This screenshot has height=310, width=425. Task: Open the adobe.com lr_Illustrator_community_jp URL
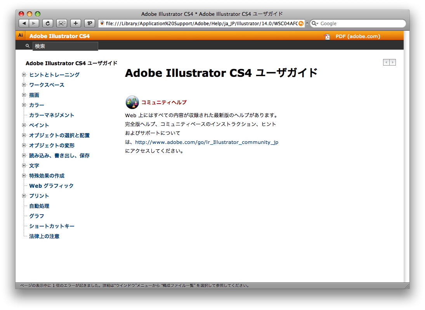(206, 142)
